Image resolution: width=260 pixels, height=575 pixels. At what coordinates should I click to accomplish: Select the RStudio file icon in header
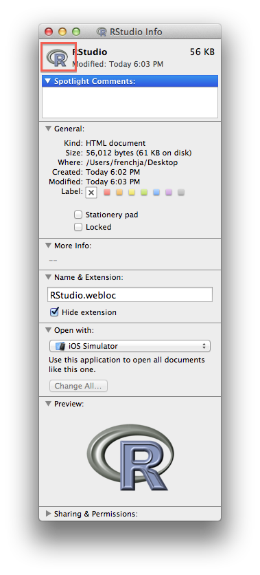pyautogui.click(x=58, y=57)
